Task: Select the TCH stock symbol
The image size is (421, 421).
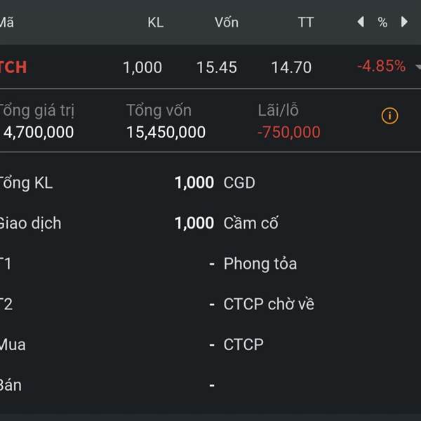Action: [x=13, y=67]
